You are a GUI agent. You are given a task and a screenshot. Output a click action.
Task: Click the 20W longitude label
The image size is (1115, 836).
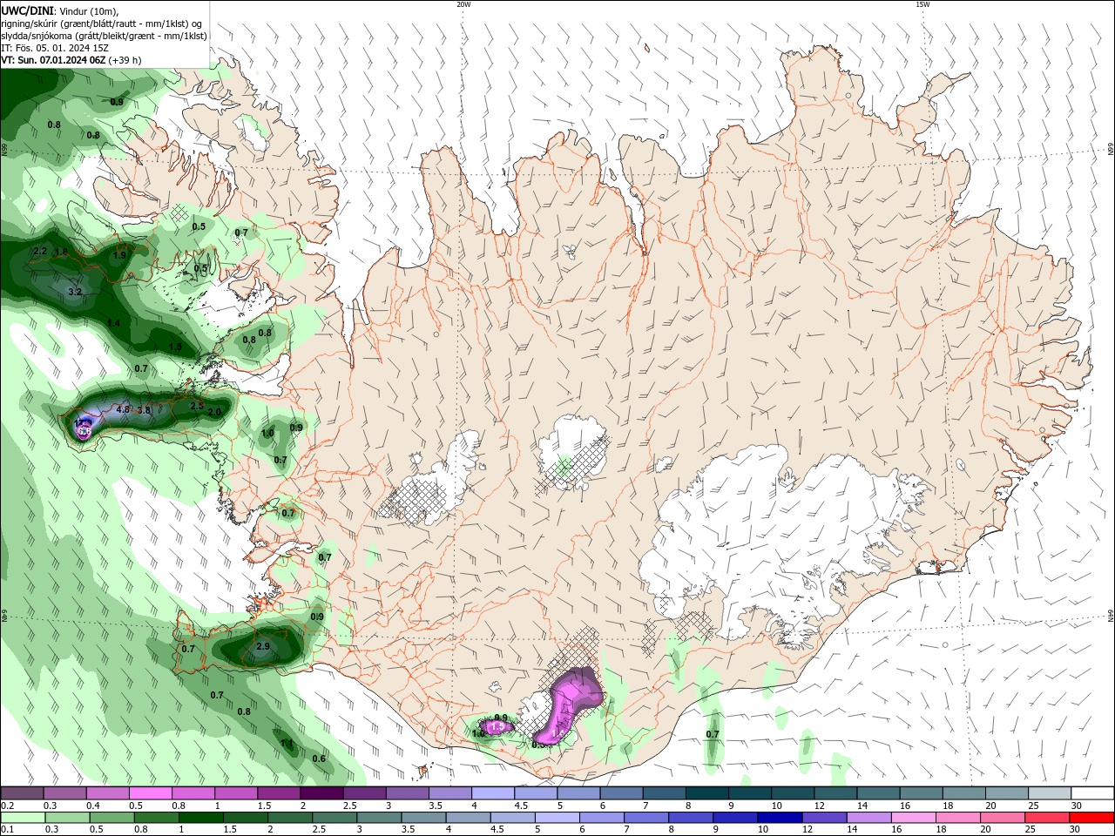[463, 4]
